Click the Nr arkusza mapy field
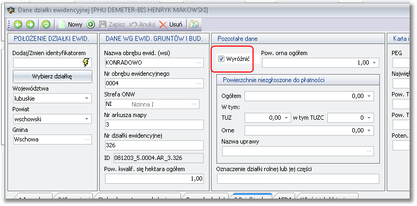 [154, 124]
